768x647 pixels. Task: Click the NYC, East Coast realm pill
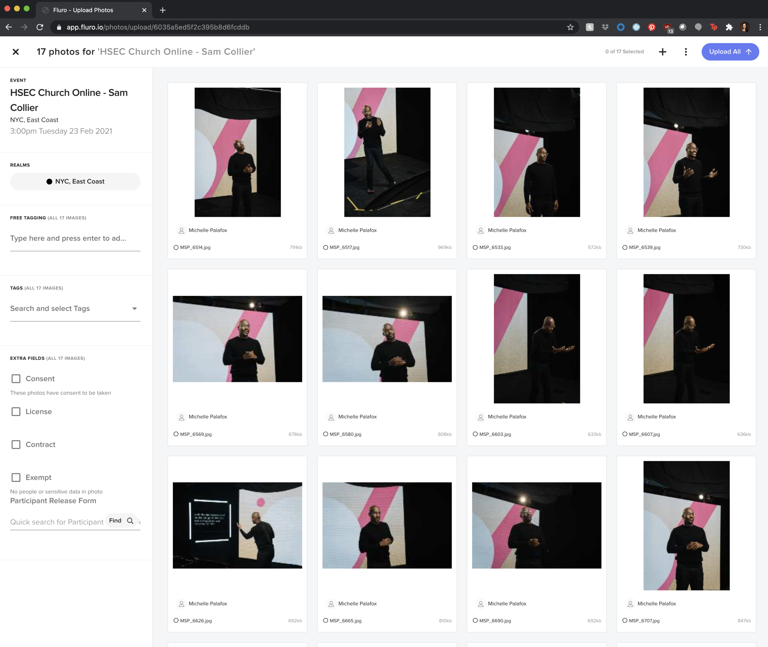pyautogui.click(x=75, y=182)
